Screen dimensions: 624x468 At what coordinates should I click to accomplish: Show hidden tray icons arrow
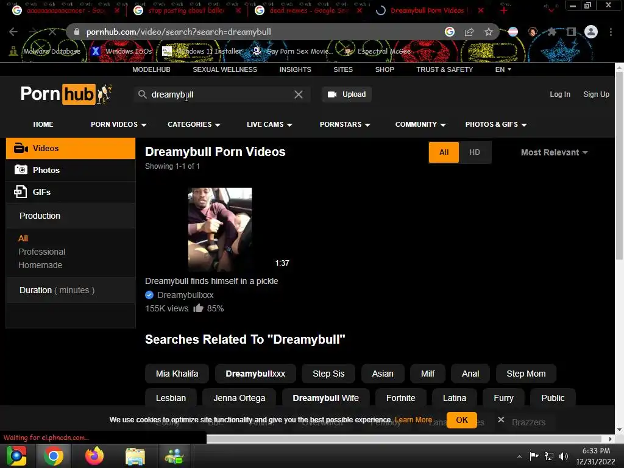coord(519,456)
